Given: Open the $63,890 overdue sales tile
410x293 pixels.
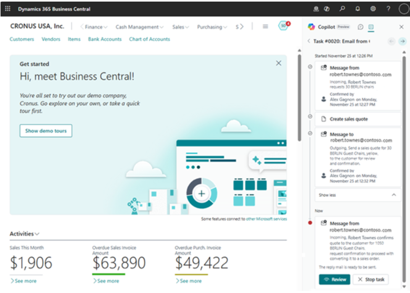Looking at the screenshot, I should 119,263.
